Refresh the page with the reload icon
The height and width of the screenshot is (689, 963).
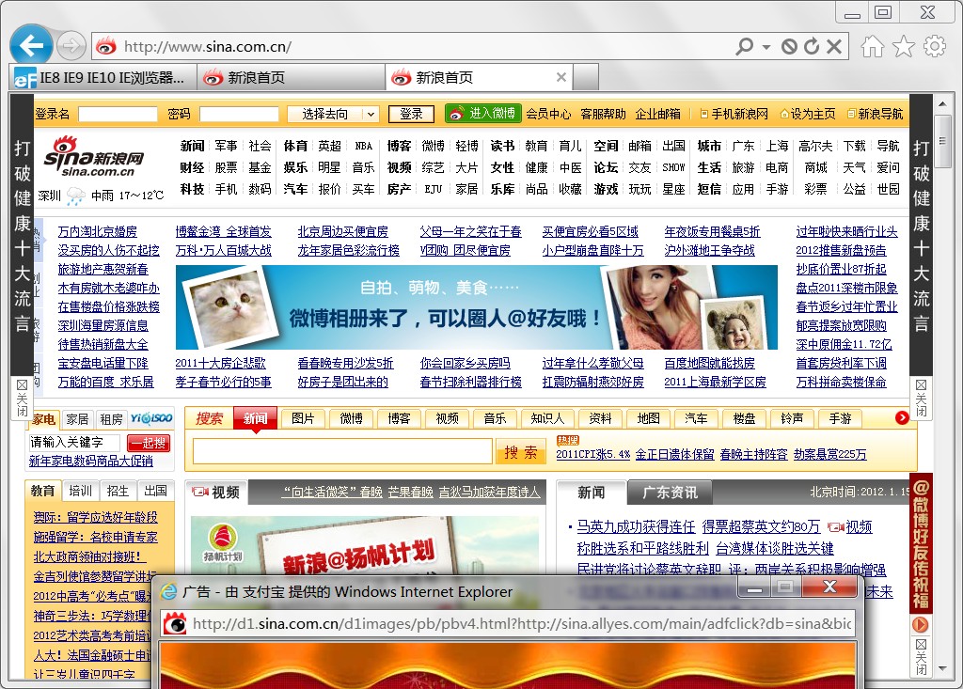[x=812, y=46]
